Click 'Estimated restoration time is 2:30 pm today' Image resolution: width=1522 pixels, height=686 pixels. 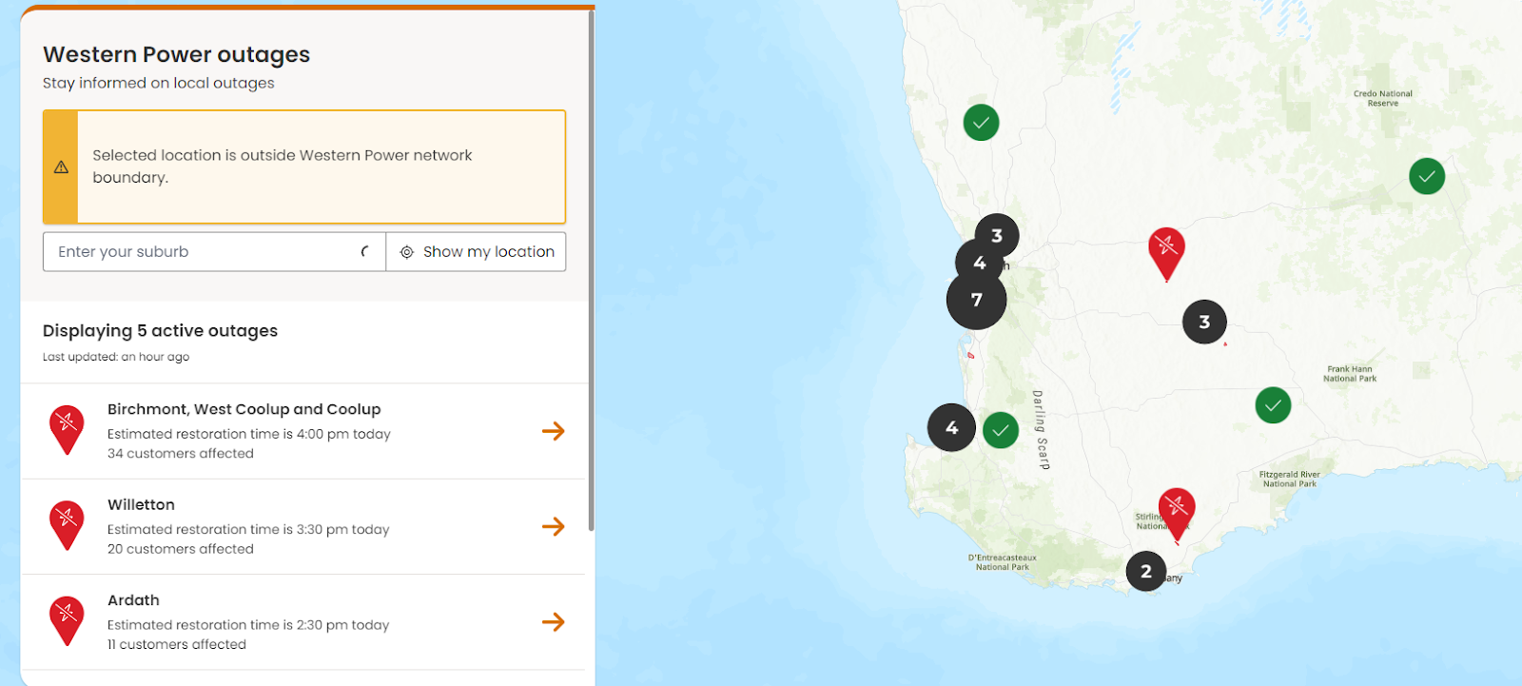[x=248, y=625]
